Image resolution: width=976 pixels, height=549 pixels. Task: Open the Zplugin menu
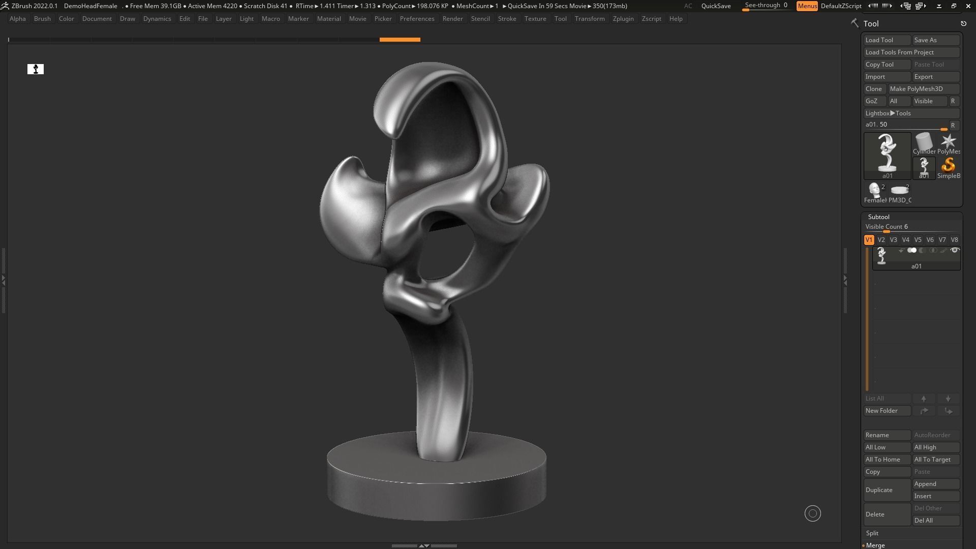[x=623, y=19]
